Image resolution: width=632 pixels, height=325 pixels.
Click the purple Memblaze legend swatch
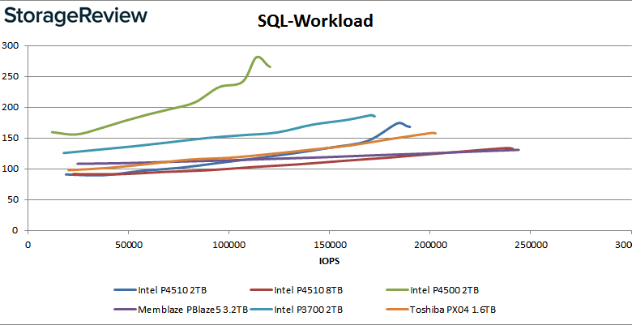click(126, 310)
